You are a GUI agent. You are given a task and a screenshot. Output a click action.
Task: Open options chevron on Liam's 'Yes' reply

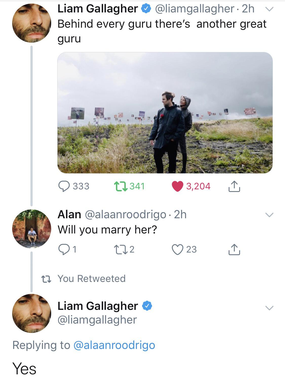click(x=269, y=308)
